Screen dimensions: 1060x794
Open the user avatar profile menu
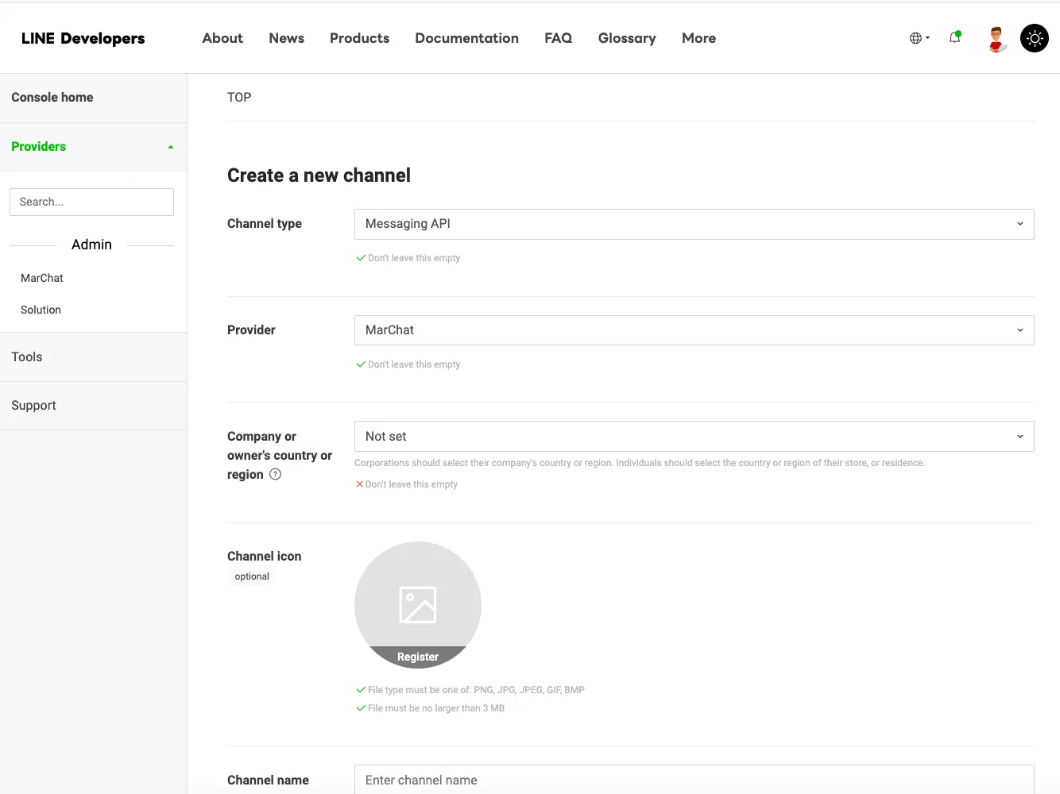(996, 38)
